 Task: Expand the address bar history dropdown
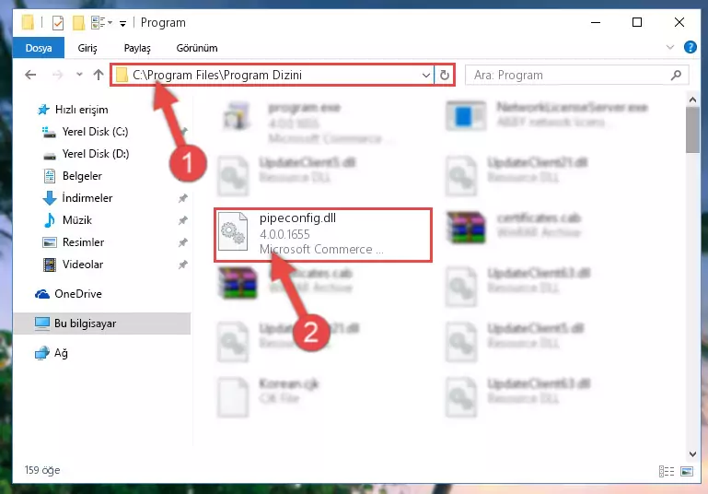tap(425, 75)
